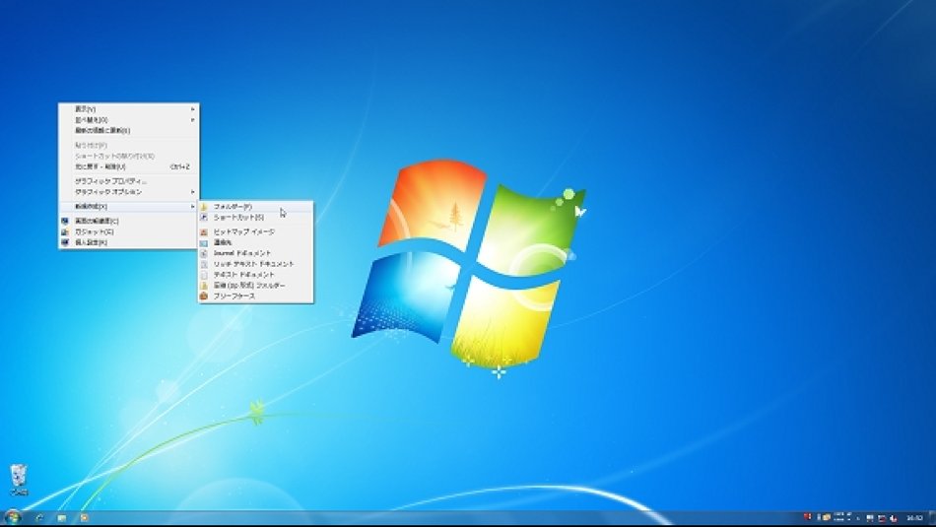Open the network tray icon
The width and height of the screenshot is (936, 527).
882,518
